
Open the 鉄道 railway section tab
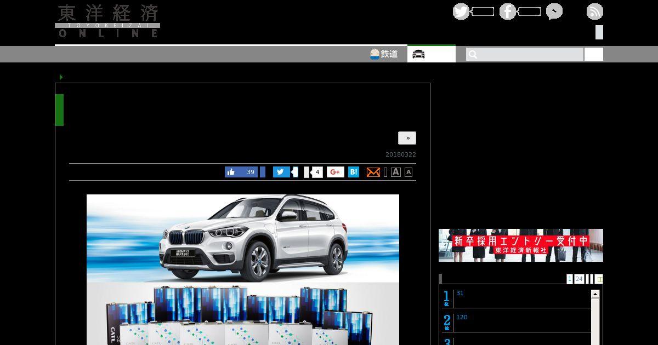coord(384,54)
